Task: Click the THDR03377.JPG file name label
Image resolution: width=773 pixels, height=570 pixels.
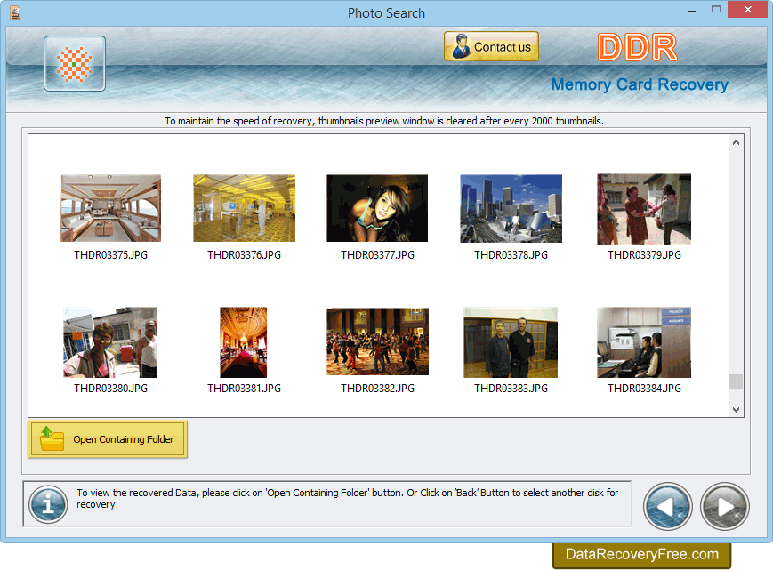Action: tap(378, 254)
